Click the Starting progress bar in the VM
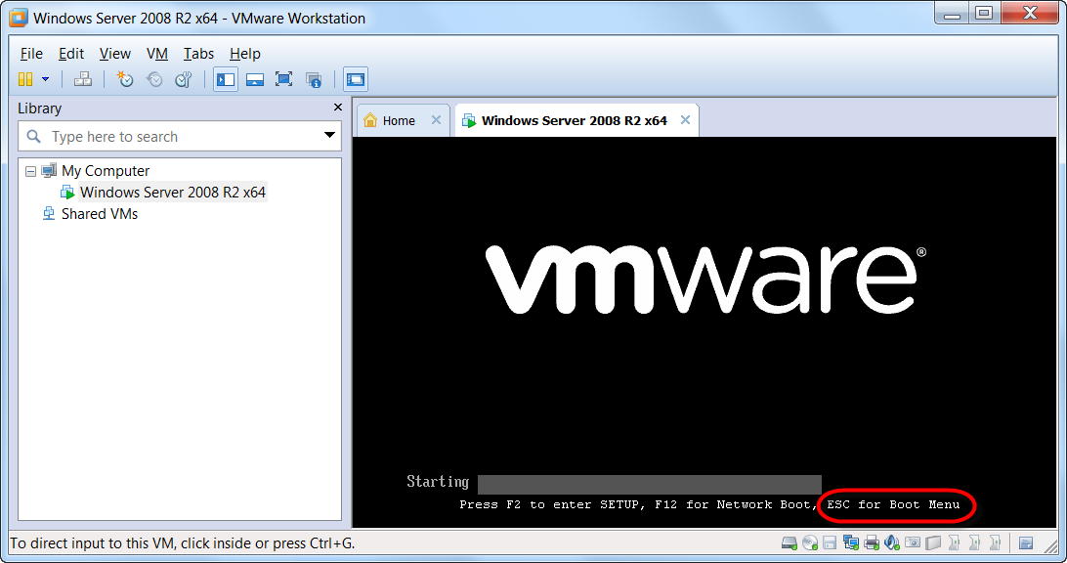The image size is (1067, 563). 649,484
